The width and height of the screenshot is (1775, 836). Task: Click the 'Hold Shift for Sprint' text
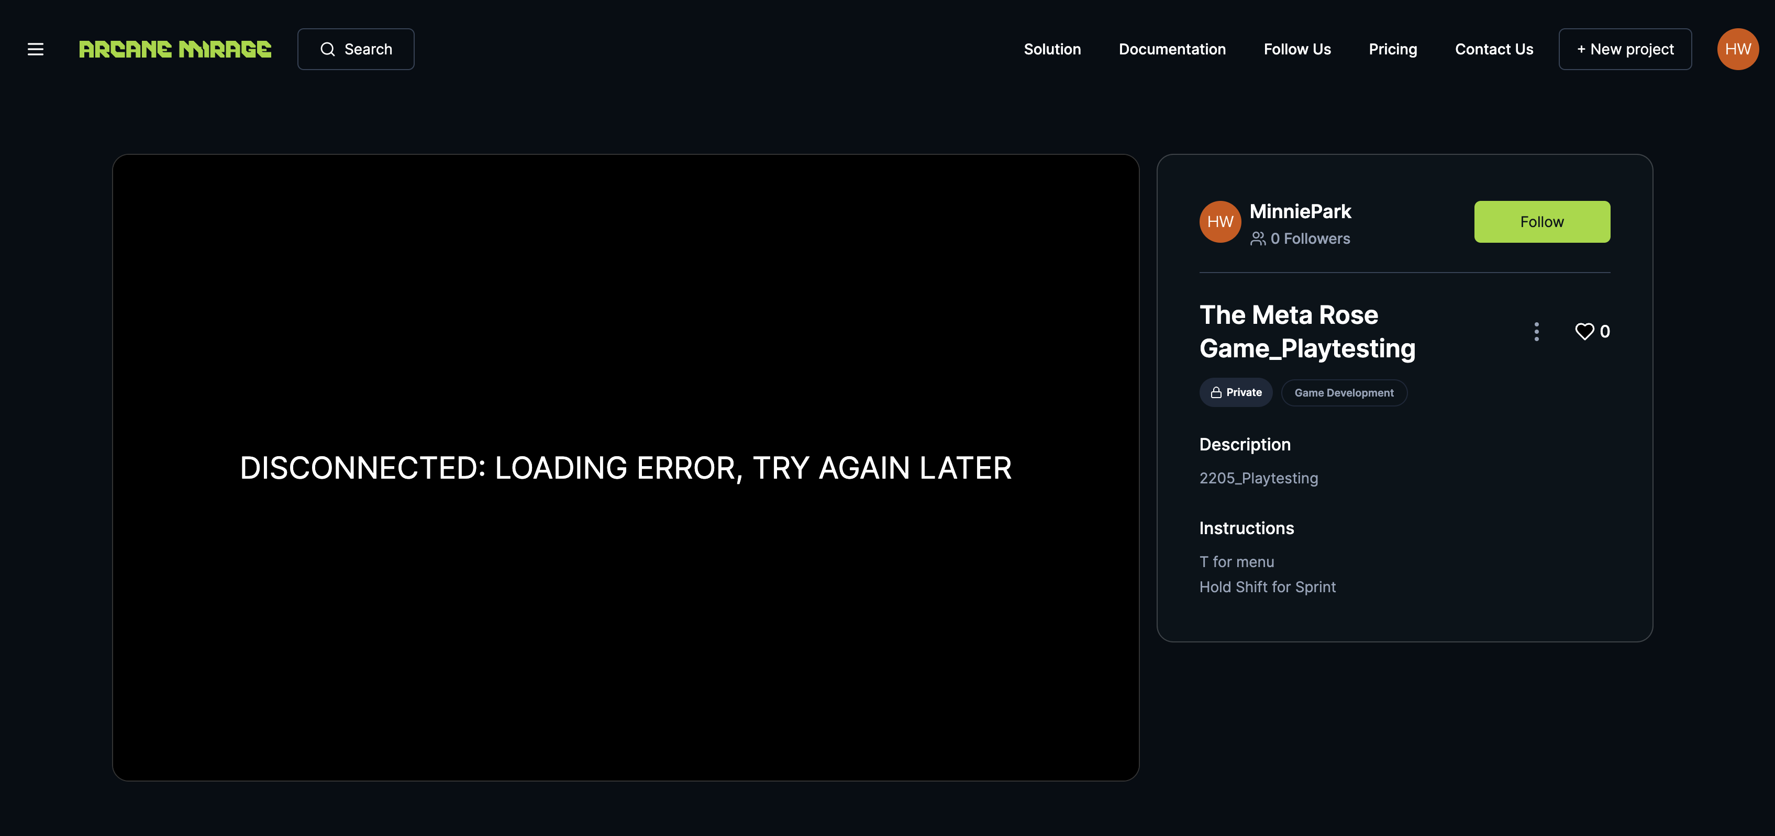pyautogui.click(x=1267, y=586)
